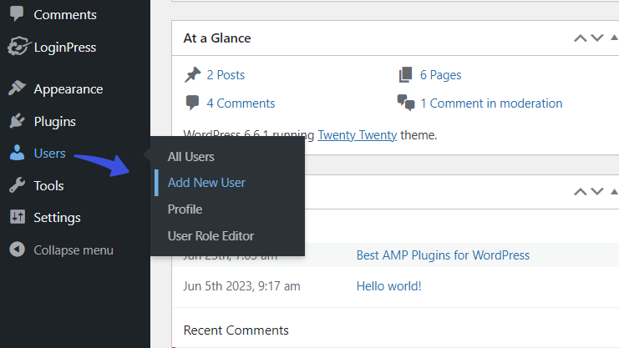
Task: Open the 2 Posts link
Action: pos(226,75)
